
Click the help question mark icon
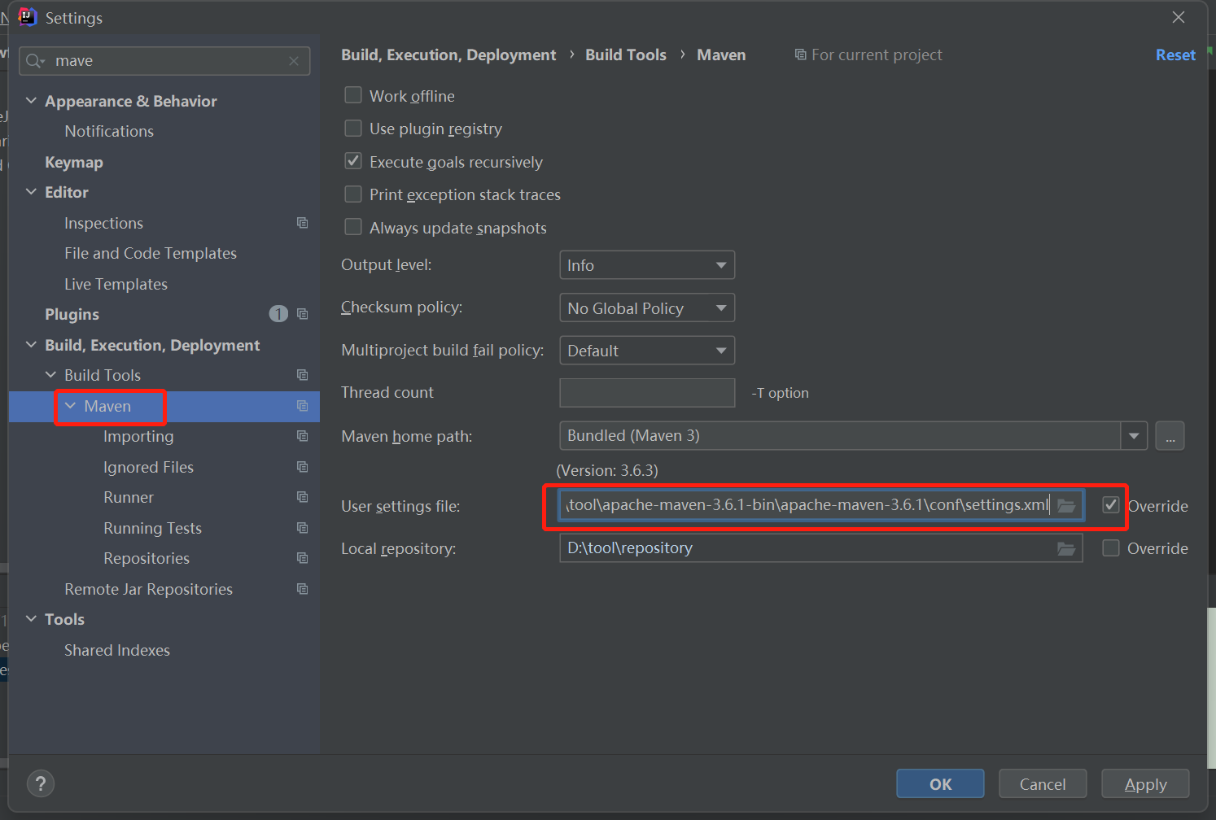41,783
